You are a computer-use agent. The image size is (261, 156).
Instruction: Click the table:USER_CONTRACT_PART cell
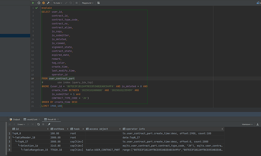tap(103, 150)
